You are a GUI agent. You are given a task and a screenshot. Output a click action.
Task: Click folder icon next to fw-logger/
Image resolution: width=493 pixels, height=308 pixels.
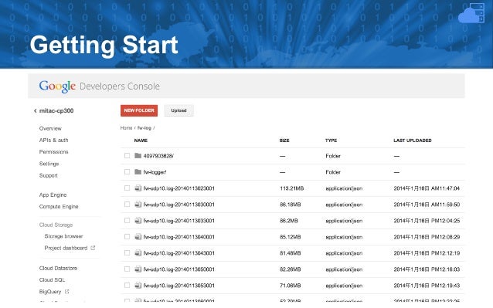138,171
